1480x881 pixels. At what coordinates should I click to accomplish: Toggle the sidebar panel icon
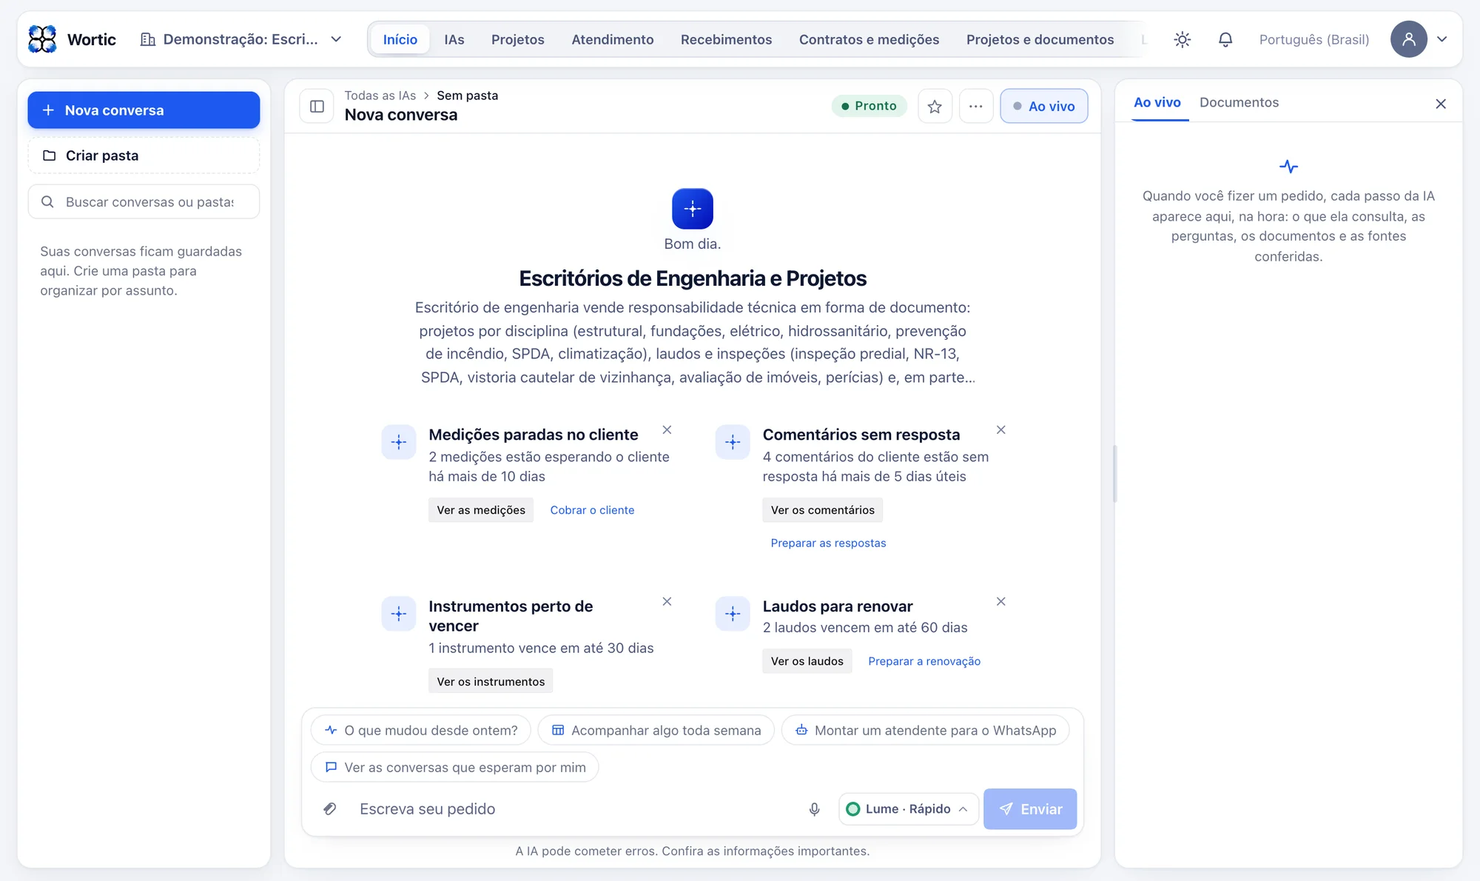click(317, 107)
